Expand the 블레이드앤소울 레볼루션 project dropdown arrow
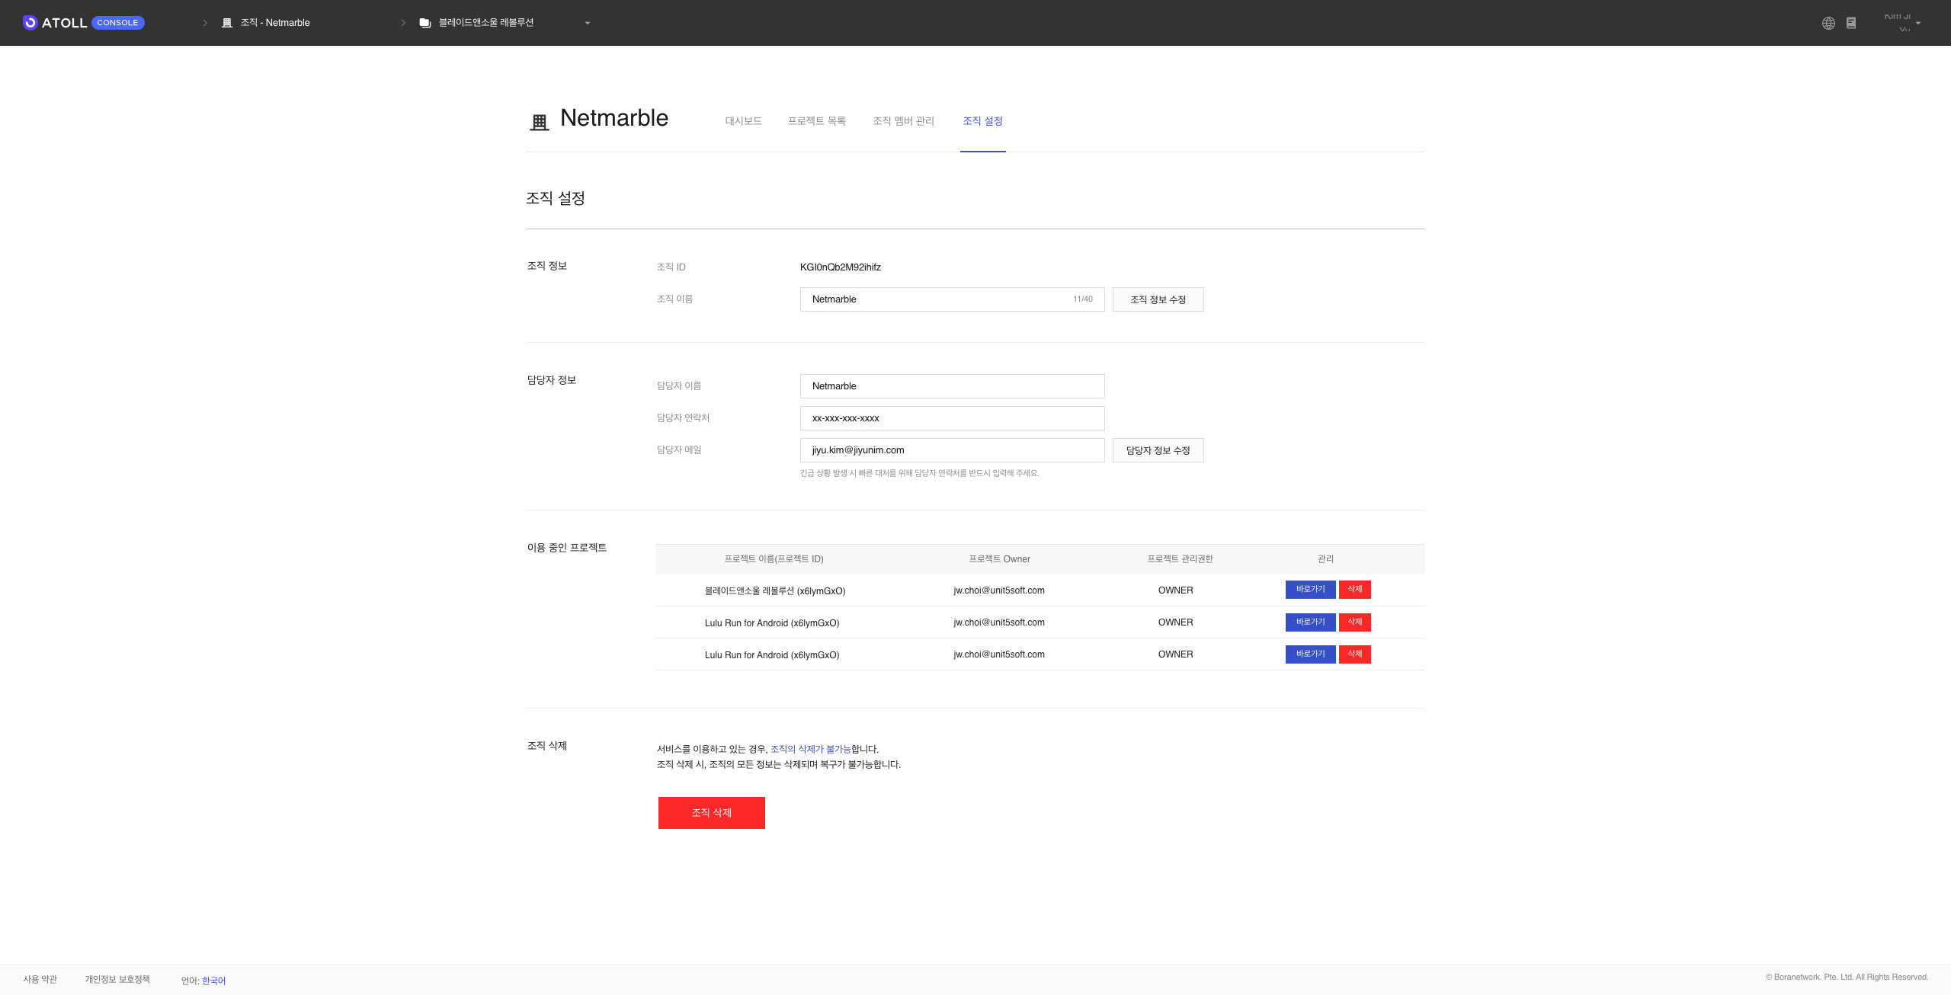The height and width of the screenshot is (995, 1951). [x=588, y=23]
